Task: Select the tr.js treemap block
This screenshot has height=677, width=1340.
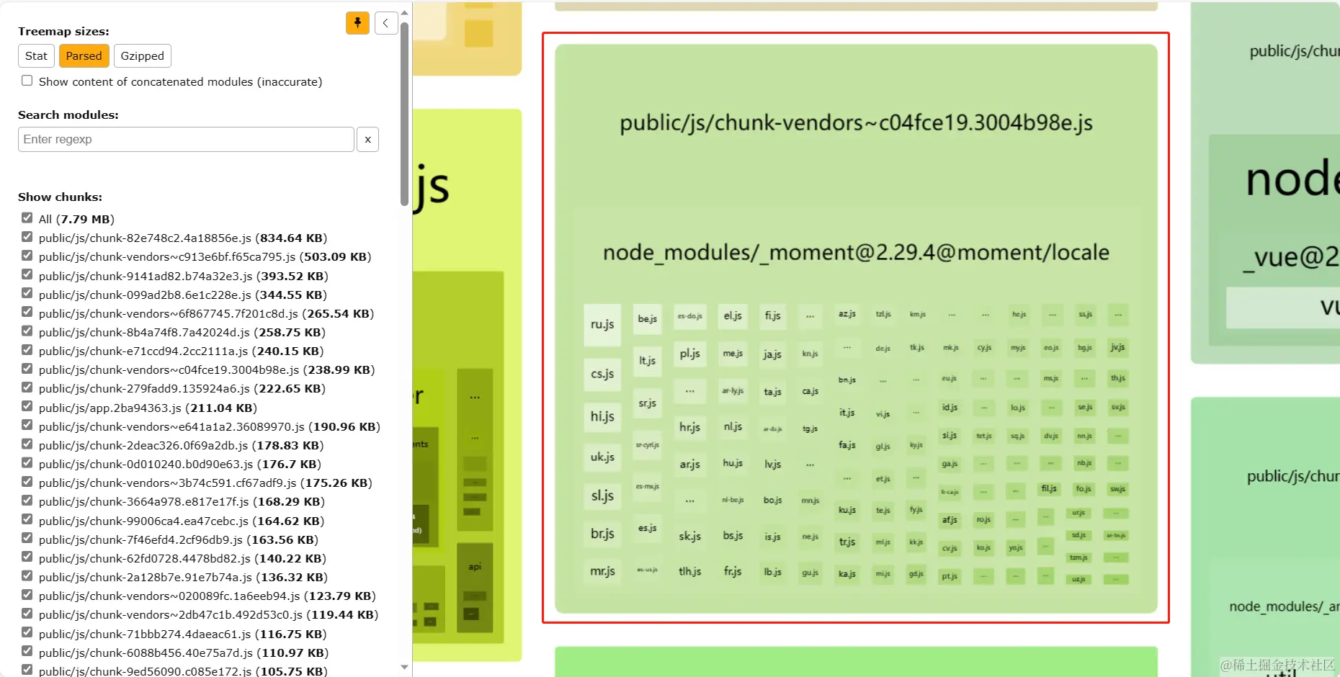Action: (847, 542)
